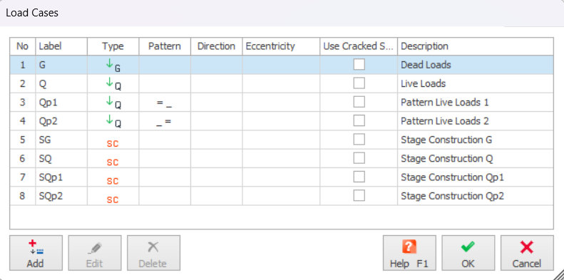This screenshot has width=564, height=280.
Task: Toggle cracked section checkbox for Live Loads
Action: tap(359, 83)
